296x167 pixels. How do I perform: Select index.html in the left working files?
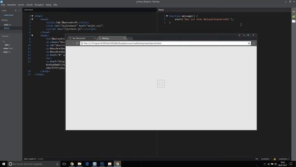[9, 15]
